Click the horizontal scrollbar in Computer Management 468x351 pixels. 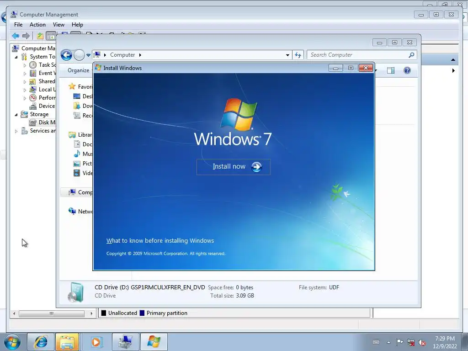point(51,314)
